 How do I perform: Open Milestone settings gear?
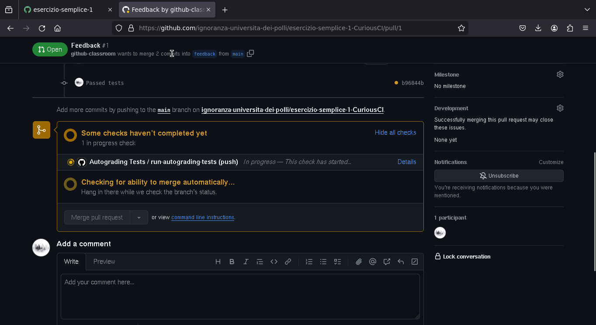(560, 74)
